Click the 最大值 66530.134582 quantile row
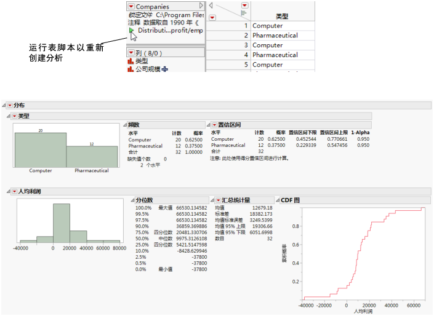The image size is (434, 316). point(171,208)
